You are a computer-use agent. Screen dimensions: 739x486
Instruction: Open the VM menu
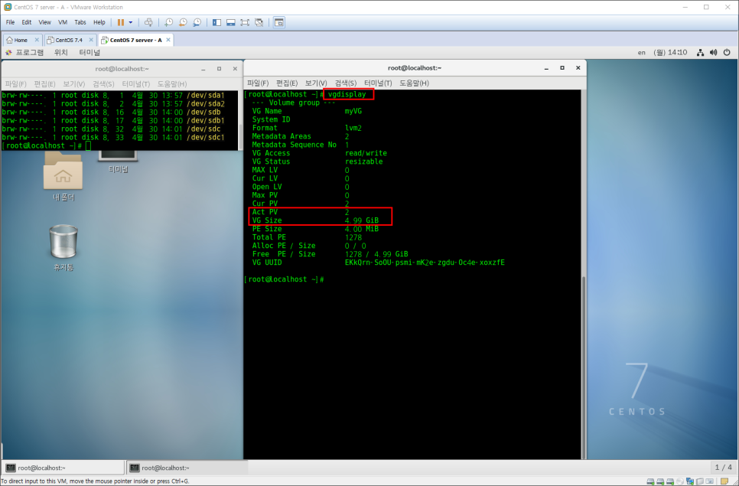click(x=63, y=22)
